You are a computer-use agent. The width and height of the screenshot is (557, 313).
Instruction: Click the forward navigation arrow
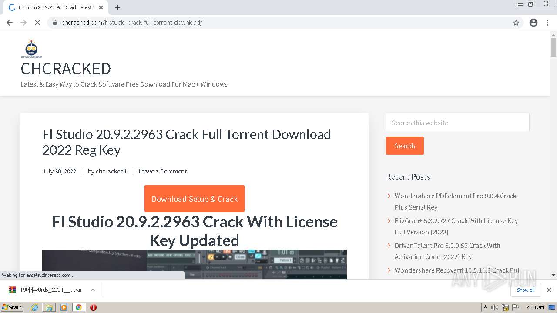23,23
